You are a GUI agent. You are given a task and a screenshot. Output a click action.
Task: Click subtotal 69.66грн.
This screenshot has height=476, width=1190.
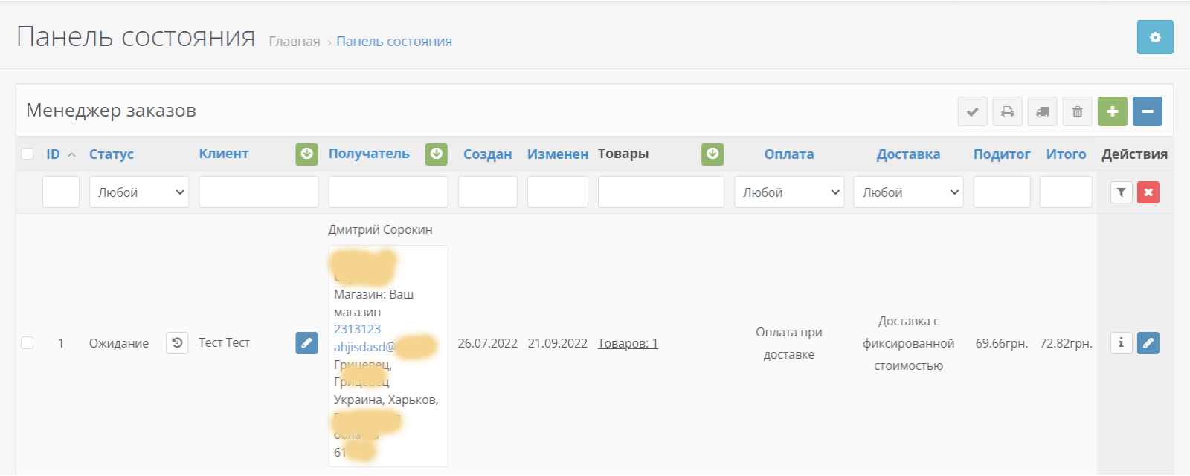click(1002, 344)
